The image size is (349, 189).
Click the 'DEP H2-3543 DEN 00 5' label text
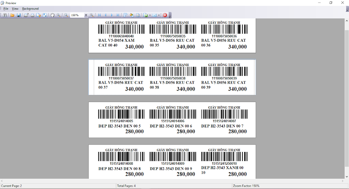tap(119, 126)
